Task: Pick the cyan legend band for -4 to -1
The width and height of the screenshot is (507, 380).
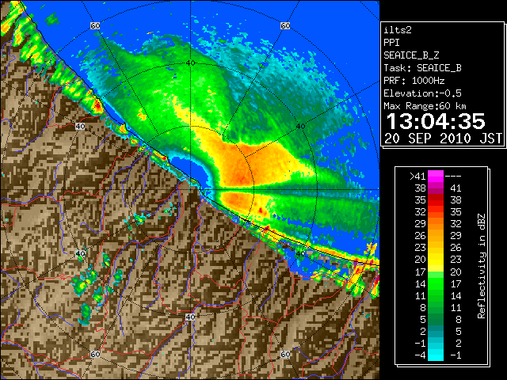Action: 436,355
